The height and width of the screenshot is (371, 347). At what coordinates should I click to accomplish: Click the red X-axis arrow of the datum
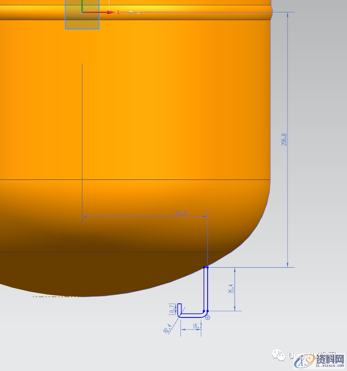tap(108, 12)
